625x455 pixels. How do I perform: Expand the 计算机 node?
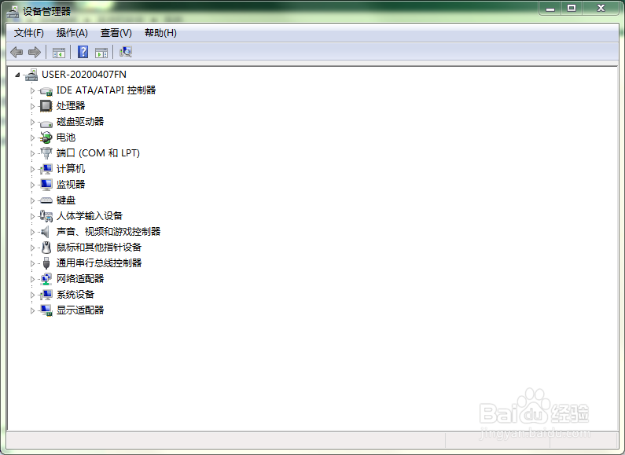pyautogui.click(x=32, y=169)
